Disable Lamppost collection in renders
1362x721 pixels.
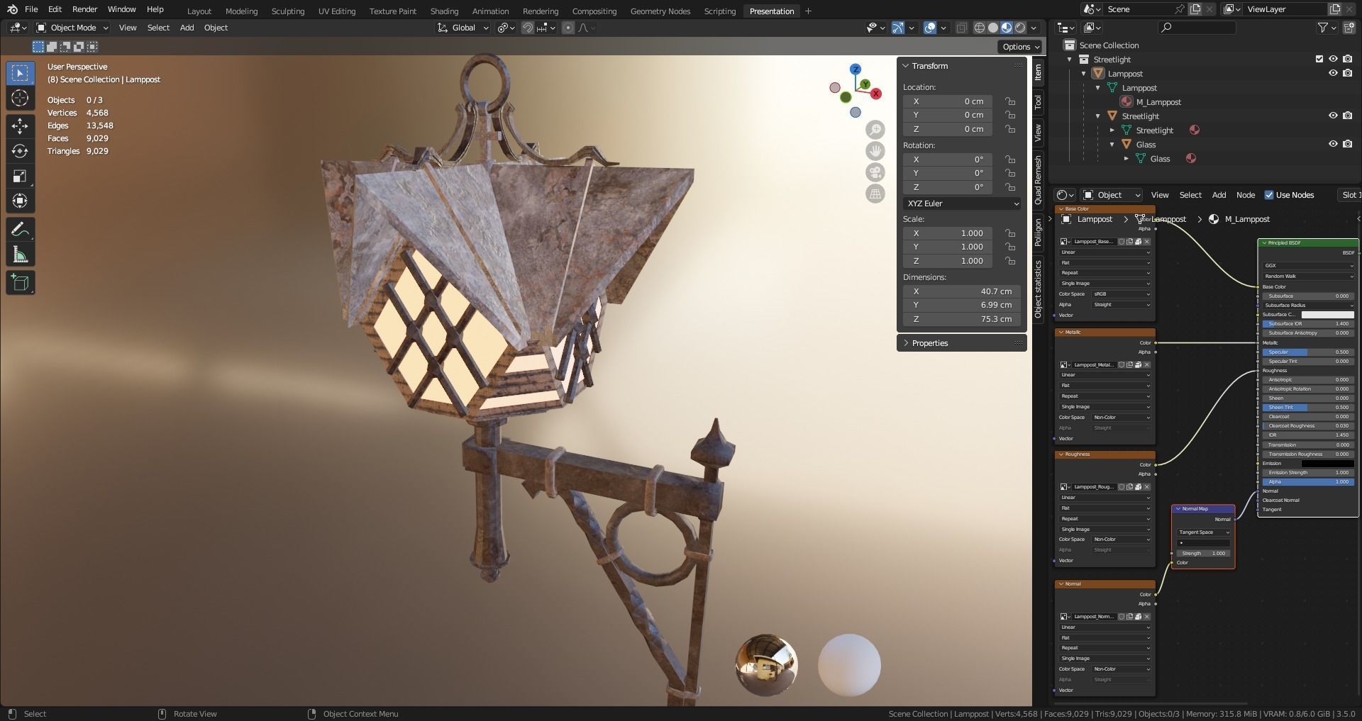click(1347, 73)
